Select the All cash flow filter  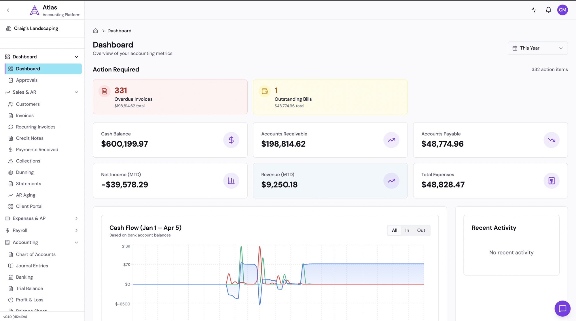(394, 231)
